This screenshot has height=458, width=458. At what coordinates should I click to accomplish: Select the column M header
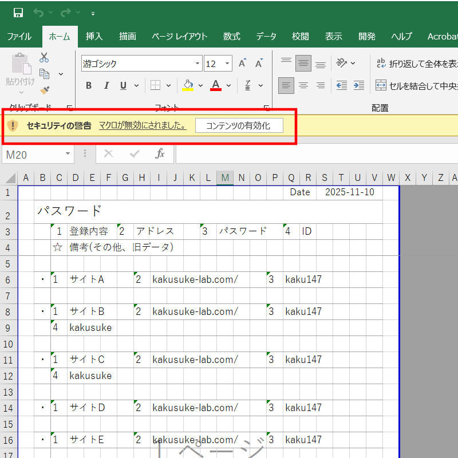point(226,178)
